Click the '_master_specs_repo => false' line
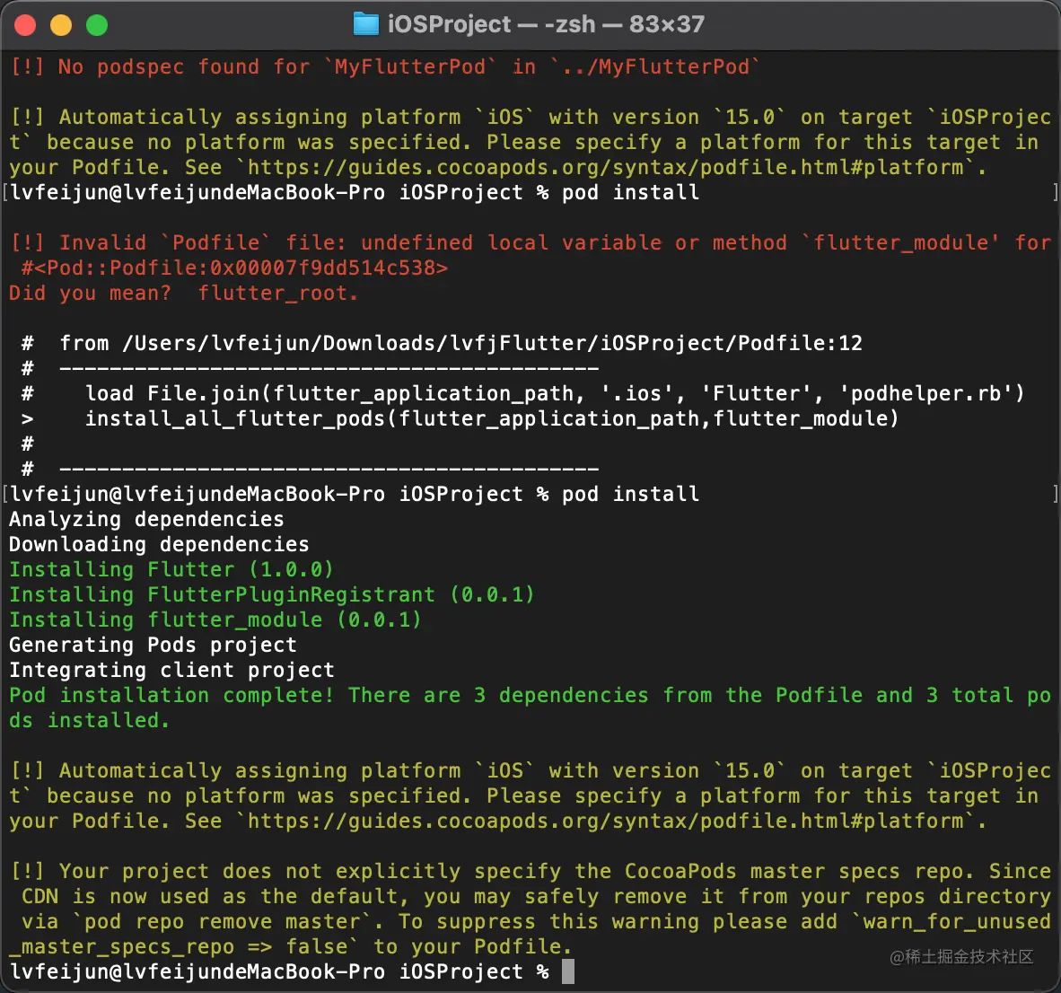This screenshot has height=993, width=1061. pos(290,946)
